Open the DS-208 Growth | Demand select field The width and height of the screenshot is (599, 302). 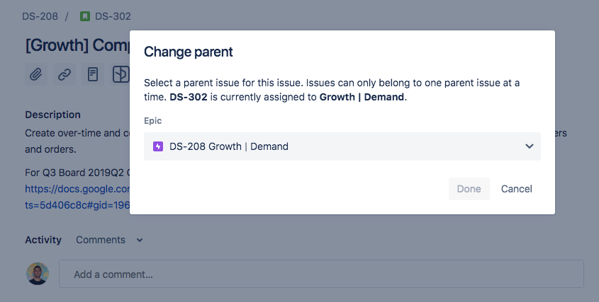pyautogui.click(x=342, y=146)
